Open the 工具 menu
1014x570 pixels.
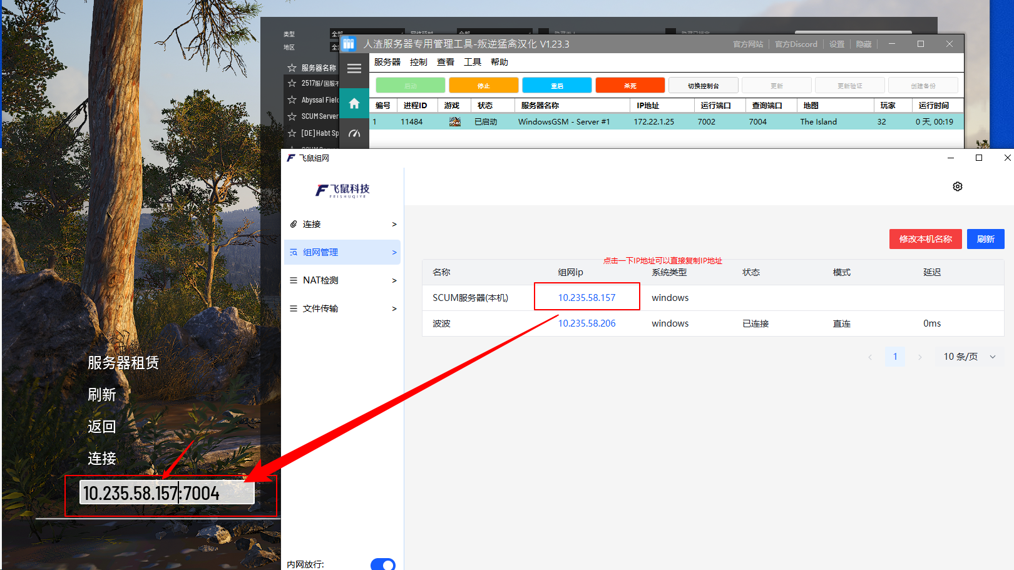(472, 62)
